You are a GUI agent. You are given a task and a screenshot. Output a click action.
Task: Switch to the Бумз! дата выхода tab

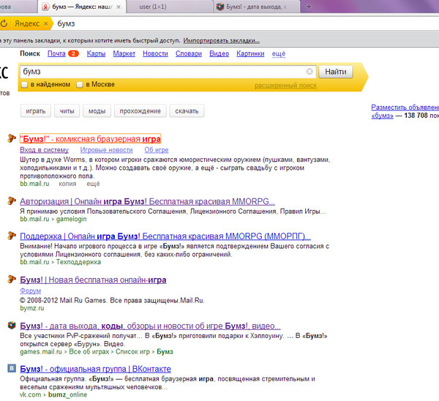(256, 7)
